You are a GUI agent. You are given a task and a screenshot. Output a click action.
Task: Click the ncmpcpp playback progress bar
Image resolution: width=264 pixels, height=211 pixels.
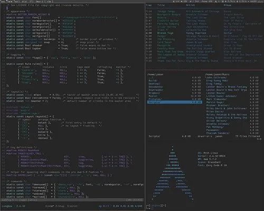(204, 70)
